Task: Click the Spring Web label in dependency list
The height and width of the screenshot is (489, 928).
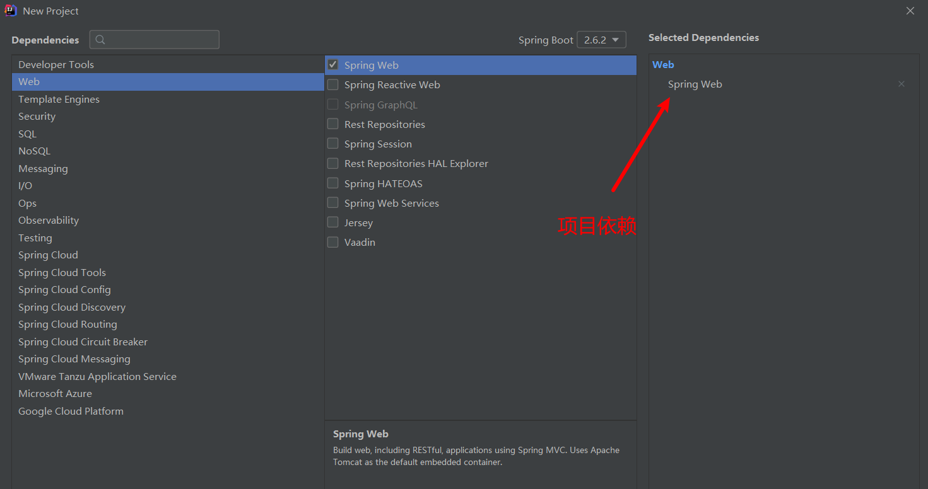Action: tap(372, 65)
